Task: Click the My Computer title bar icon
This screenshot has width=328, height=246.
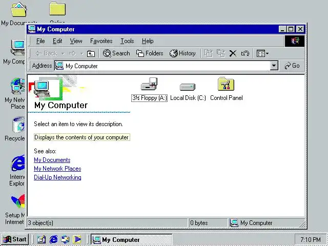Action: (32, 29)
